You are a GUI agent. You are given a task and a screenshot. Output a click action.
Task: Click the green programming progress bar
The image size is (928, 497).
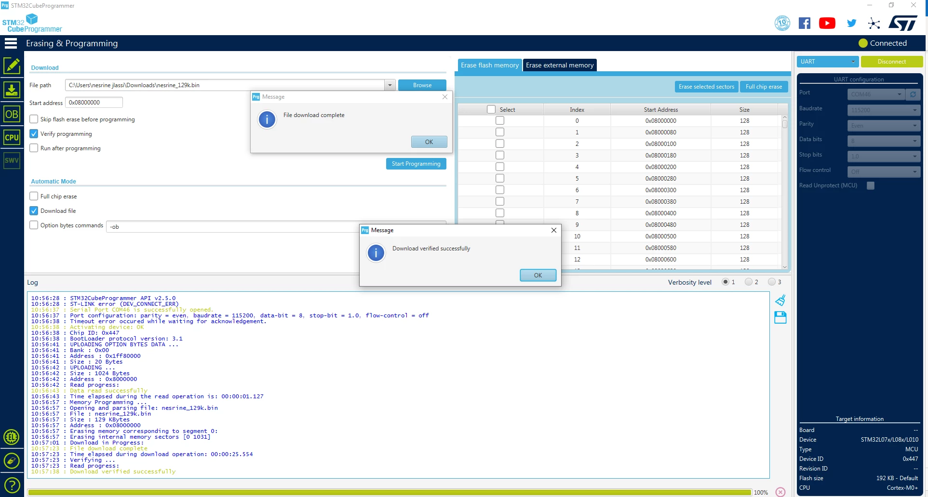click(390, 492)
